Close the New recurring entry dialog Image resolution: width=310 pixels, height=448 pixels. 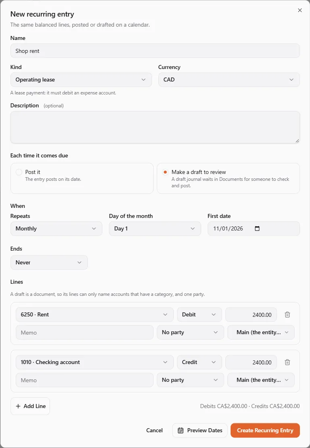point(300,10)
